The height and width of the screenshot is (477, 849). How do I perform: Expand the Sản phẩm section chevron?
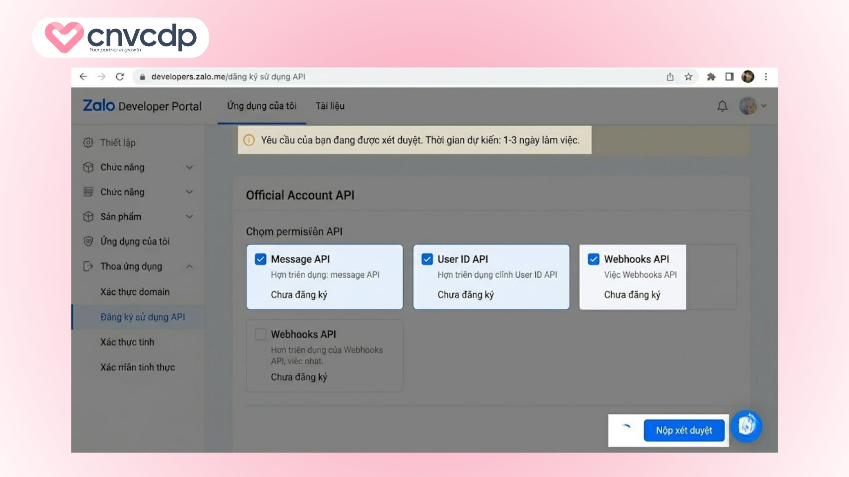(189, 217)
